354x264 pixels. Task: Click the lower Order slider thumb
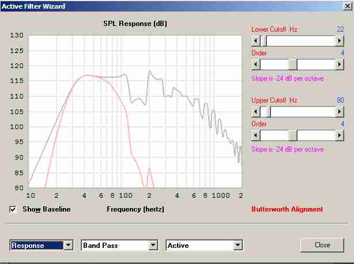(293, 65)
